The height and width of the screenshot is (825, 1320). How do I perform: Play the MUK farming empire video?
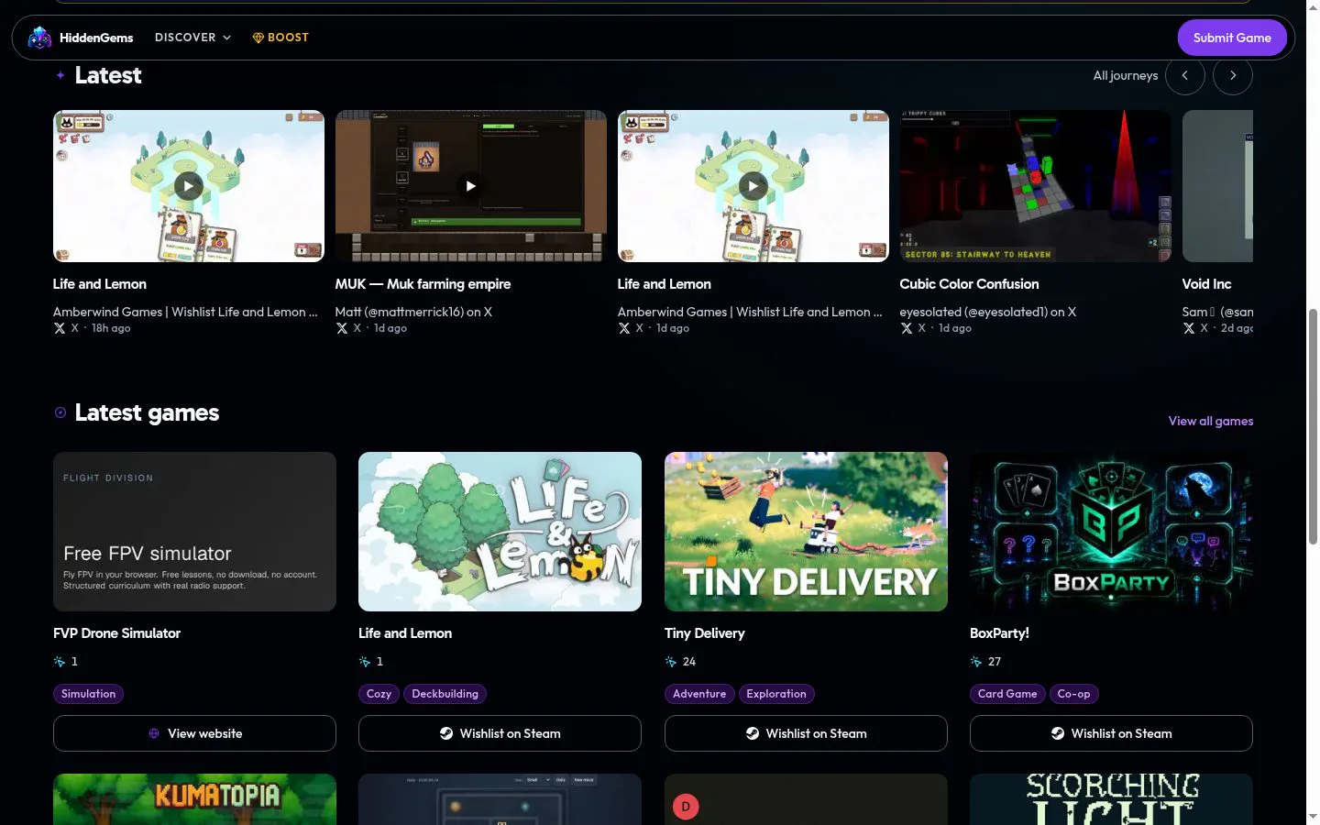tap(471, 186)
